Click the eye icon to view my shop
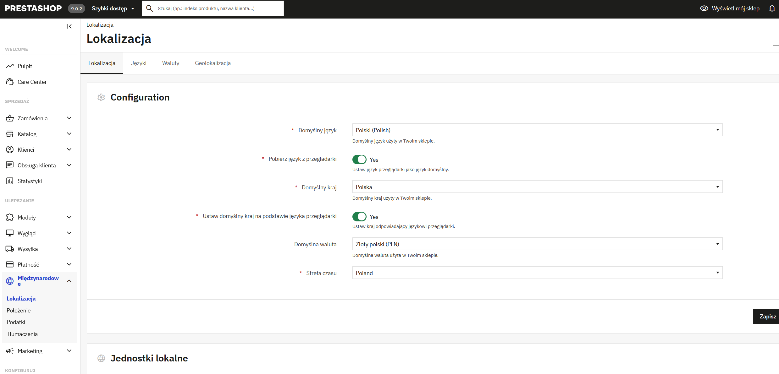 (x=704, y=8)
